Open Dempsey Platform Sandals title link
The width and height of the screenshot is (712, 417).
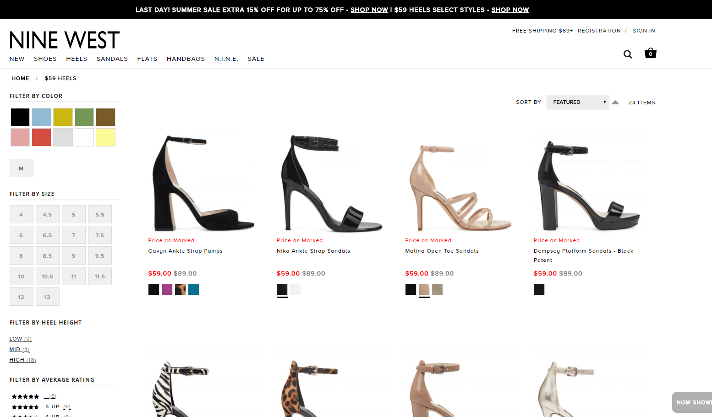(x=584, y=255)
